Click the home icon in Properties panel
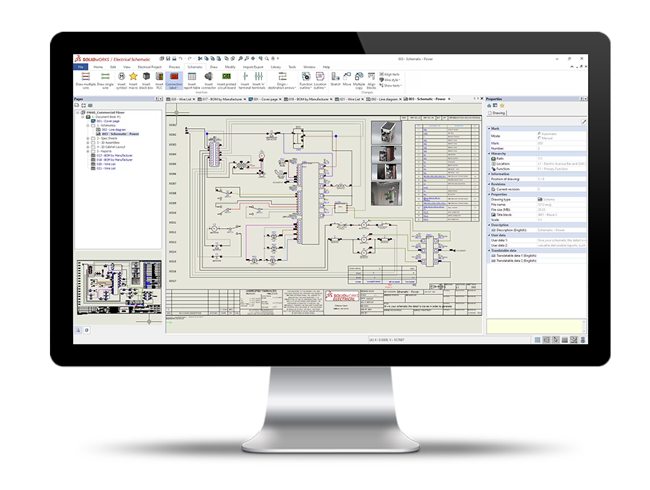The height and width of the screenshot is (490, 650). (x=489, y=106)
